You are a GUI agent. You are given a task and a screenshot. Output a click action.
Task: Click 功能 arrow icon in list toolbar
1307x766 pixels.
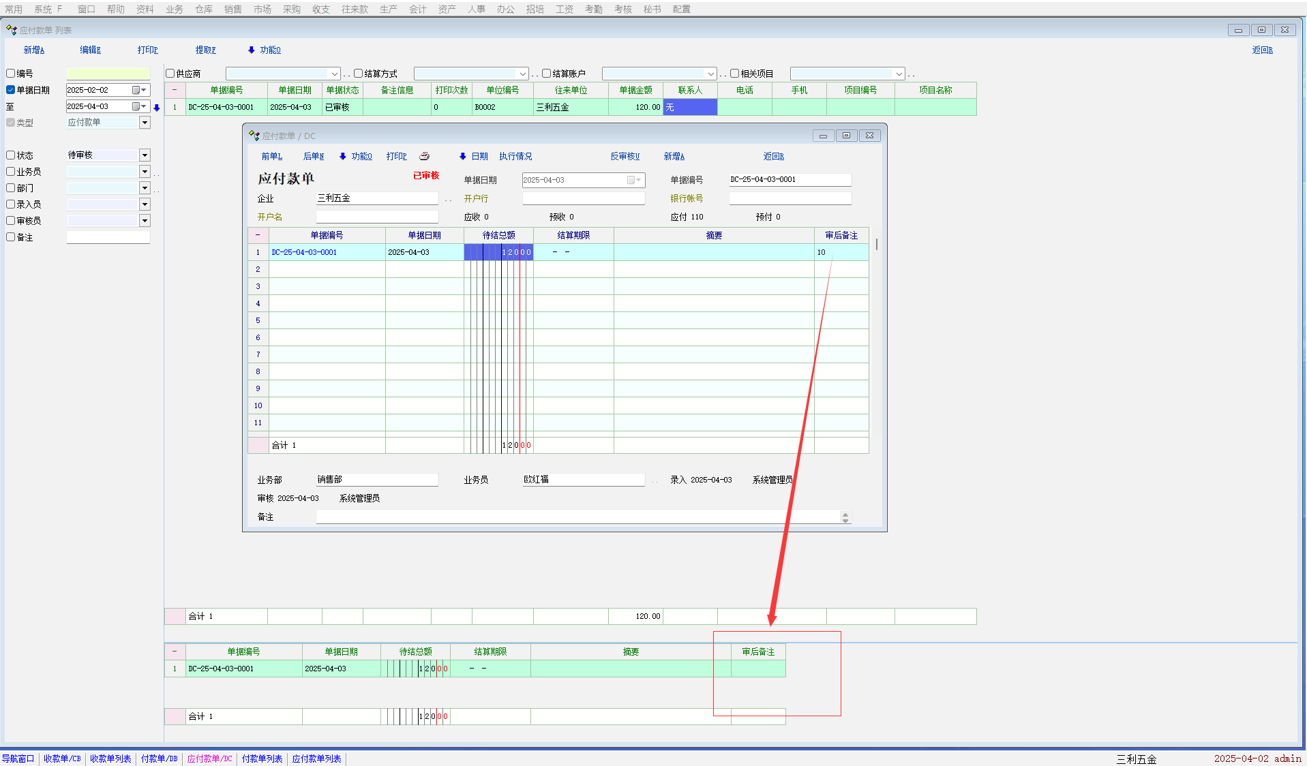click(252, 50)
